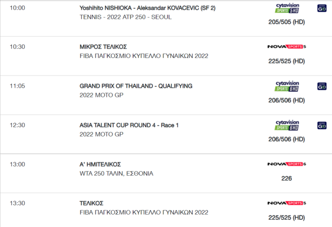Image resolution: width=332 pixels, height=227 pixels.
Task: Open the ΜΙΚΡΟΣ ΤΕΛΙΚΟΣ event title
Action: pos(103,47)
